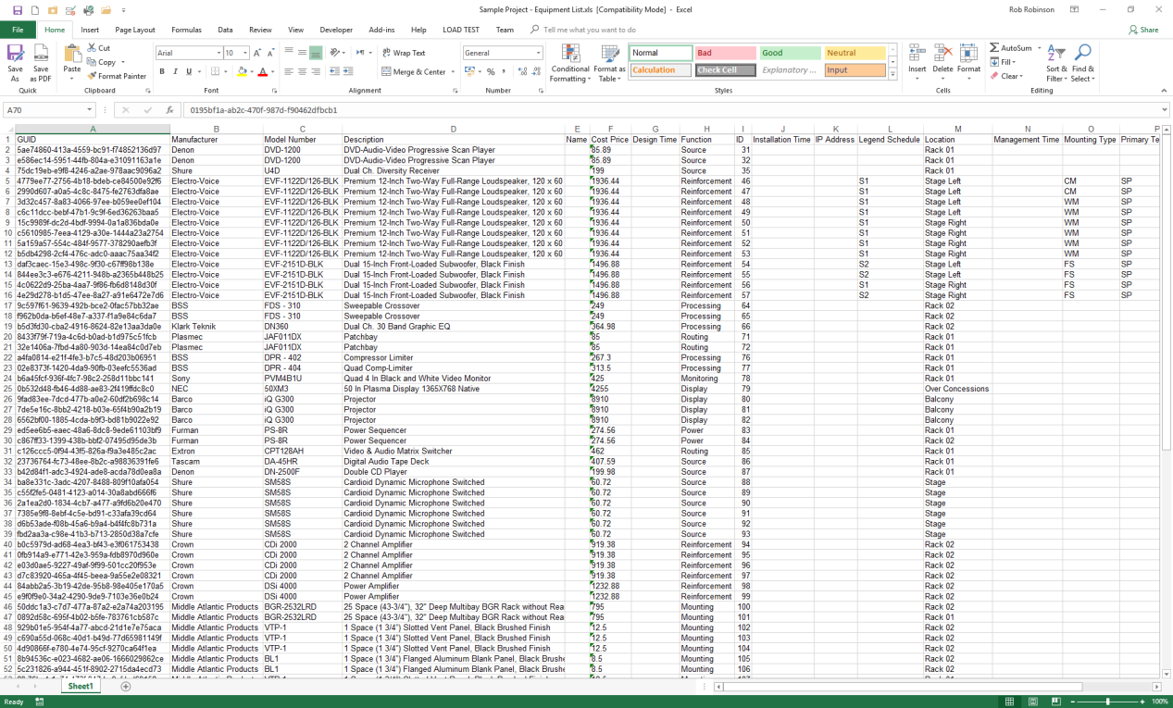
Task: Switch to the Page Layout tab
Action: pos(135,30)
